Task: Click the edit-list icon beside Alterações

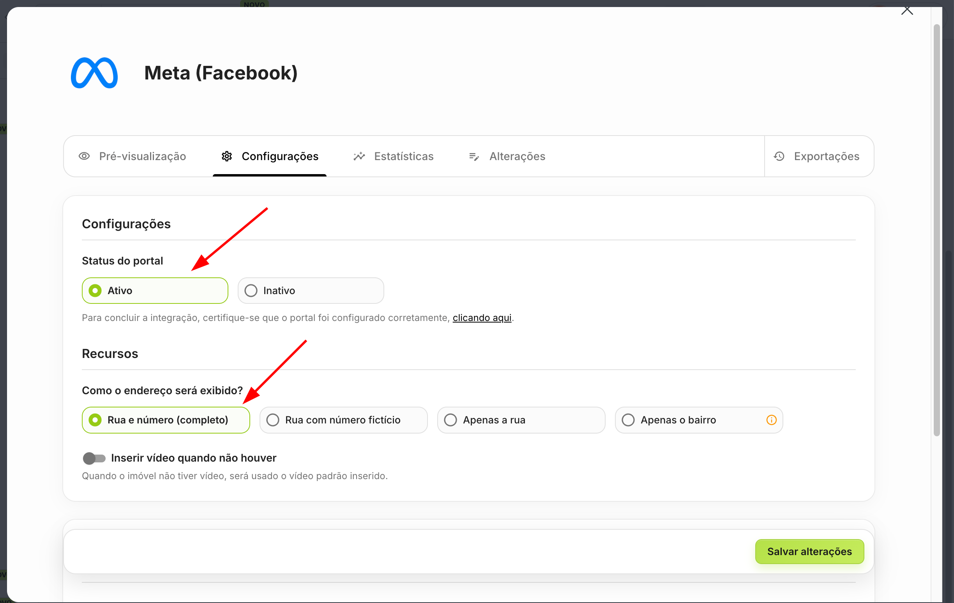Action: coord(474,156)
